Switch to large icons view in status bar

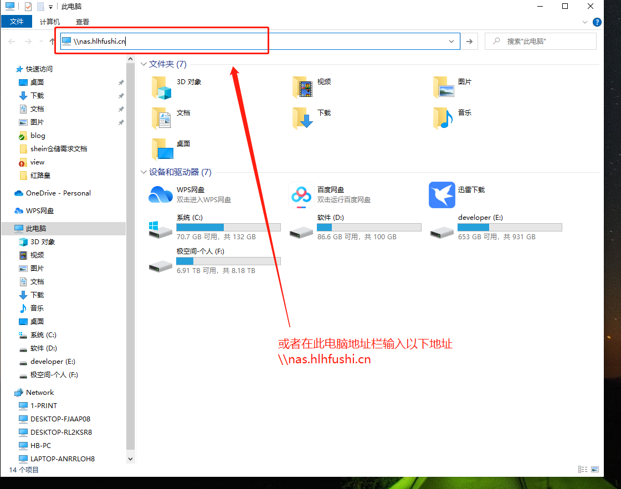(595, 469)
